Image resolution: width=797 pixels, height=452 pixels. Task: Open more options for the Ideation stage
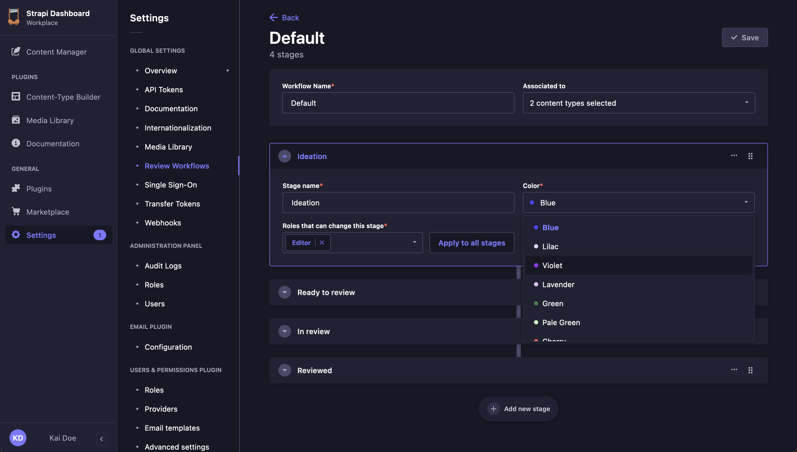click(734, 156)
